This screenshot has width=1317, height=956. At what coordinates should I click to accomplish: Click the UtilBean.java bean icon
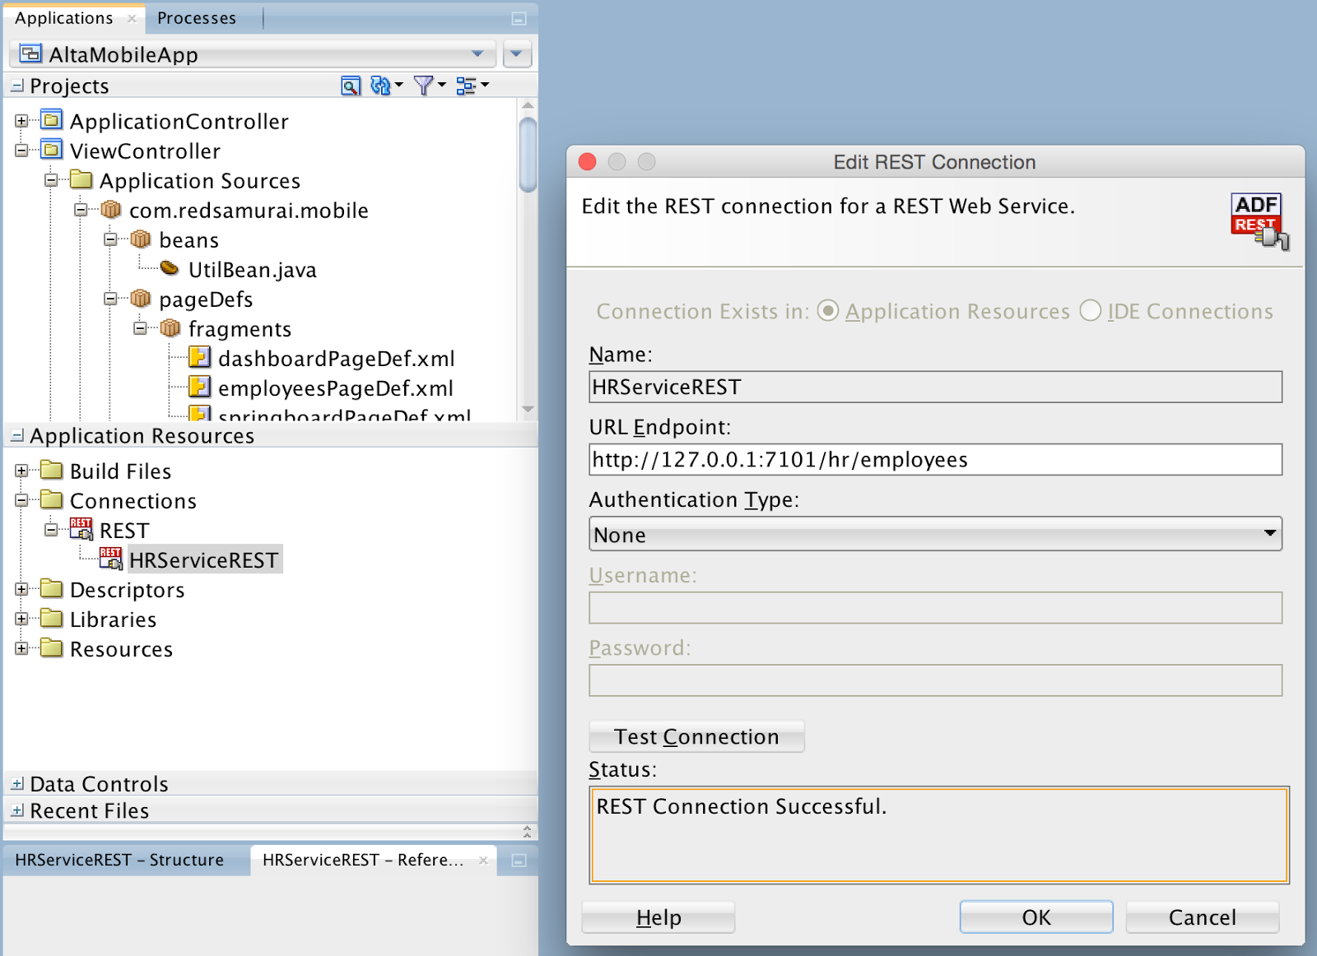170,268
